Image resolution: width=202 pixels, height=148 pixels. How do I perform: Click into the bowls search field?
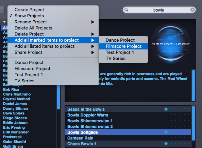pos(159,10)
